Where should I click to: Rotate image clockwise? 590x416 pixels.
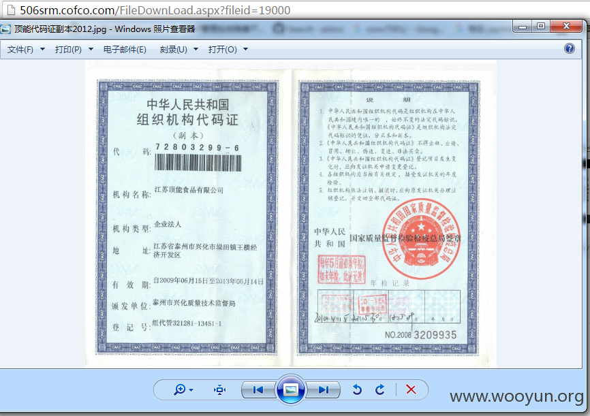click(380, 389)
